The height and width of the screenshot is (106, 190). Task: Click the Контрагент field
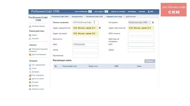pos(140,22)
